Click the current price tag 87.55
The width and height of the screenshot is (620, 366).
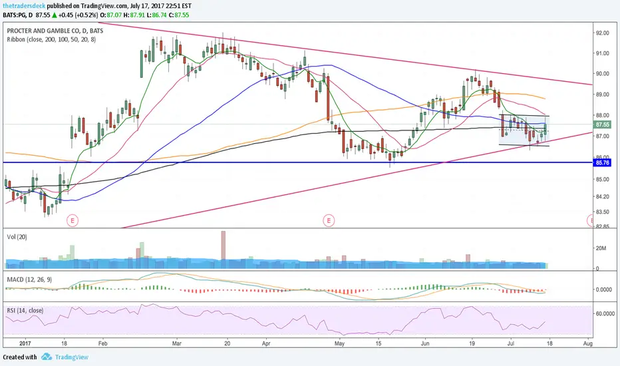(602, 124)
